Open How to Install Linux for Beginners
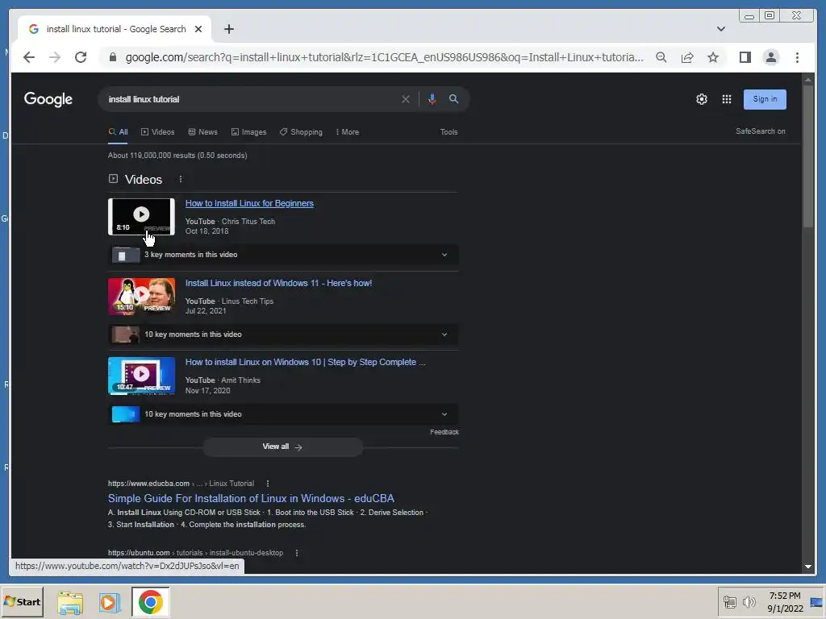The image size is (826, 619). tap(249, 203)
